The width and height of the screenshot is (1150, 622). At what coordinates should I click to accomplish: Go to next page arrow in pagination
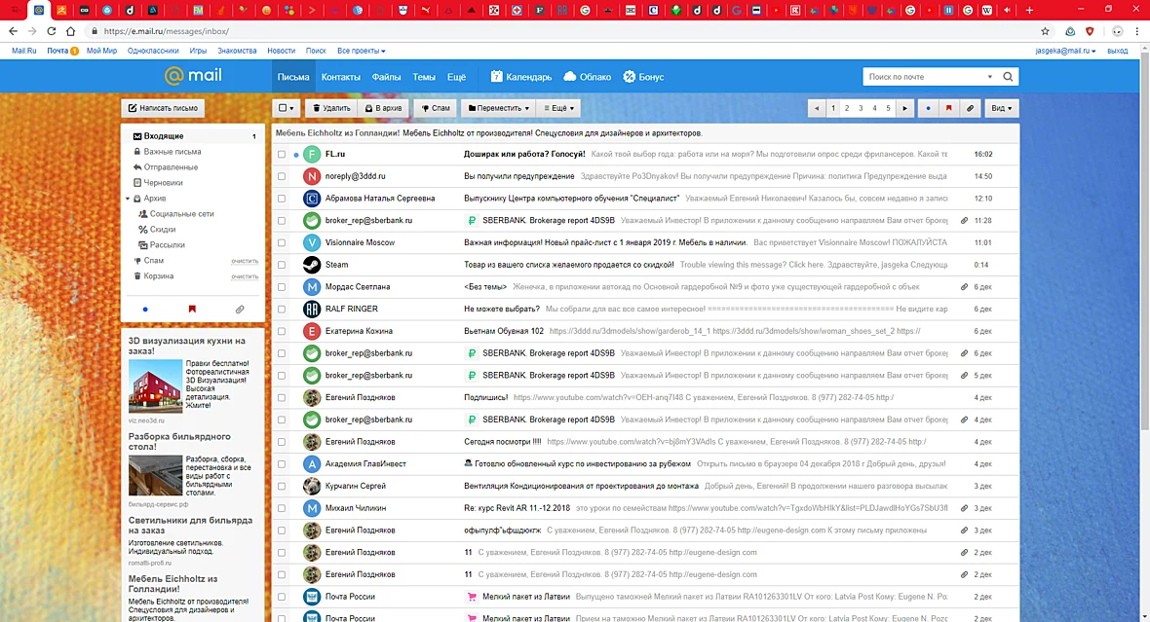coord(905,108)
